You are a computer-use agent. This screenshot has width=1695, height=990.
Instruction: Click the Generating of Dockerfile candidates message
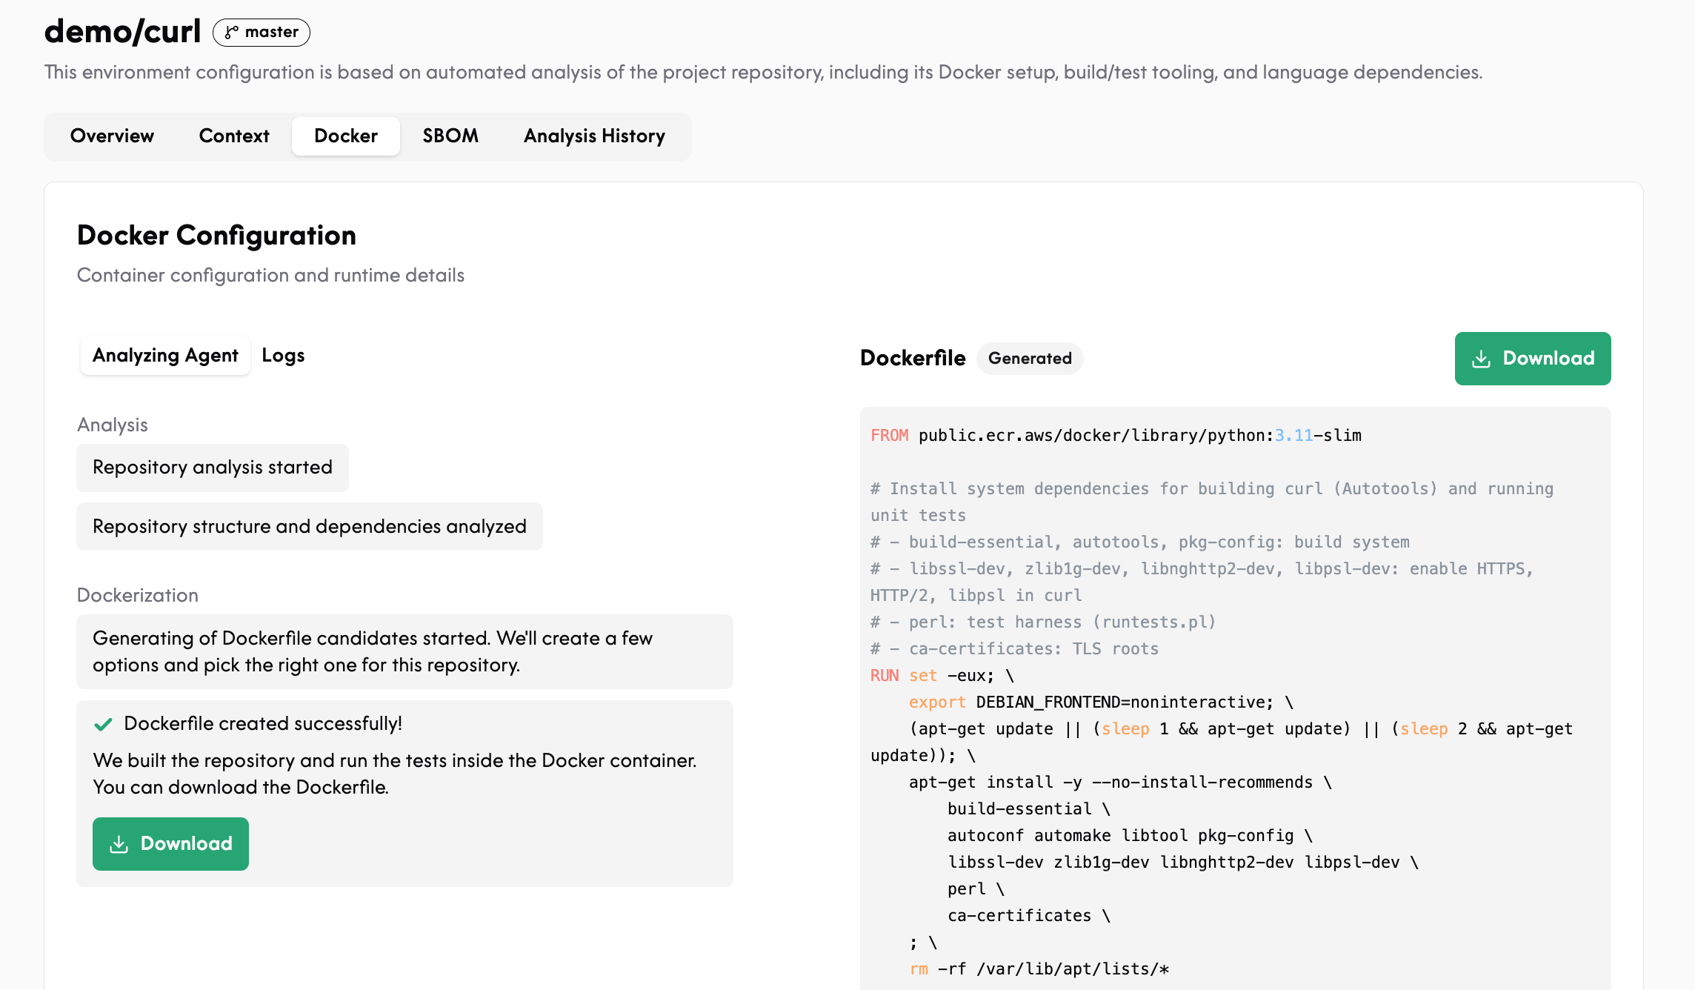coord(404,651)
